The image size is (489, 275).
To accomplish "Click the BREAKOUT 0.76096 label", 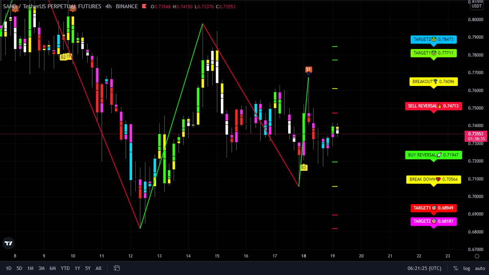I will (x=434, y=81).
